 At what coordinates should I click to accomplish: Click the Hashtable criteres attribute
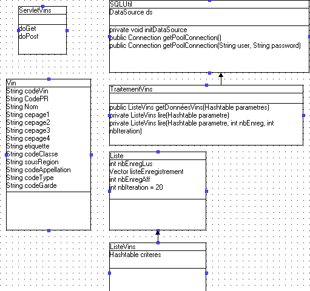[x=135, y=255]
